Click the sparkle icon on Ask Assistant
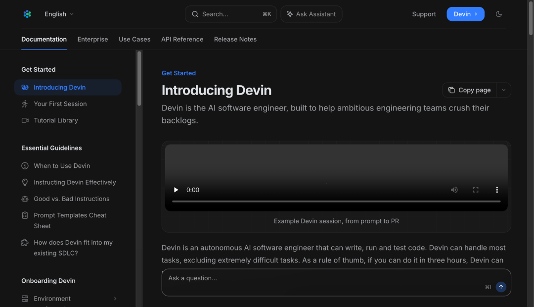 290,14
